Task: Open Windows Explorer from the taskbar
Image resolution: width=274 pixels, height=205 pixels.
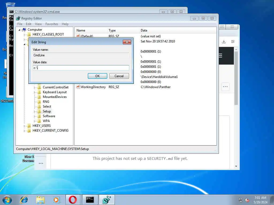Action: [x=40, y=200]
